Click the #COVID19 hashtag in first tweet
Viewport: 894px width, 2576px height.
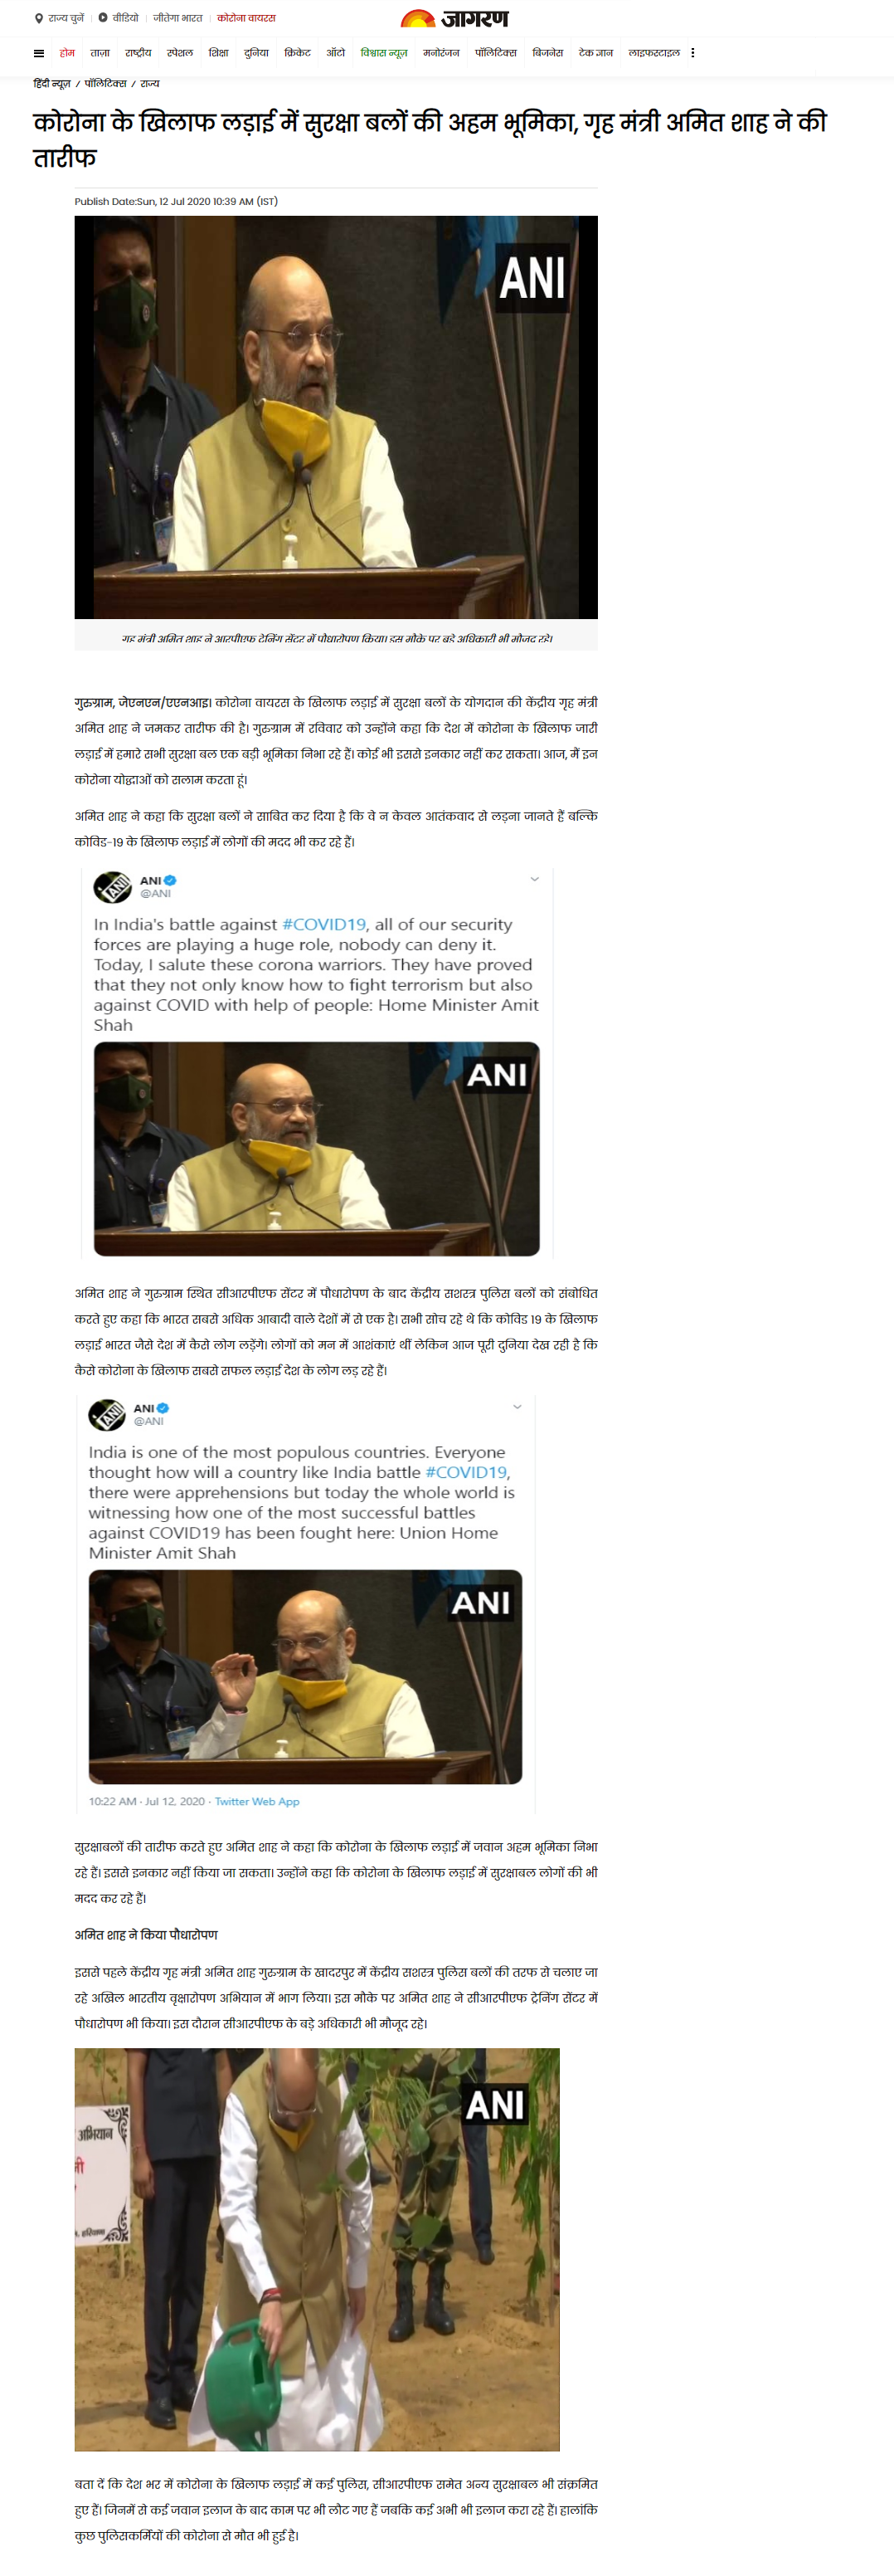[323, 924]
